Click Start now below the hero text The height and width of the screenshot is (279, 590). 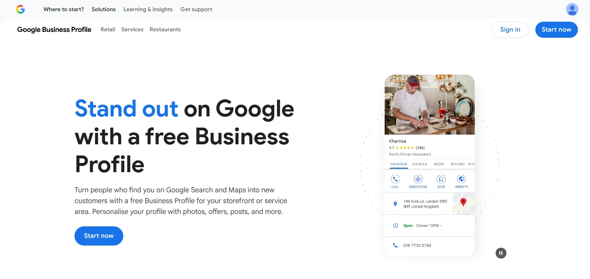(99, 236)
